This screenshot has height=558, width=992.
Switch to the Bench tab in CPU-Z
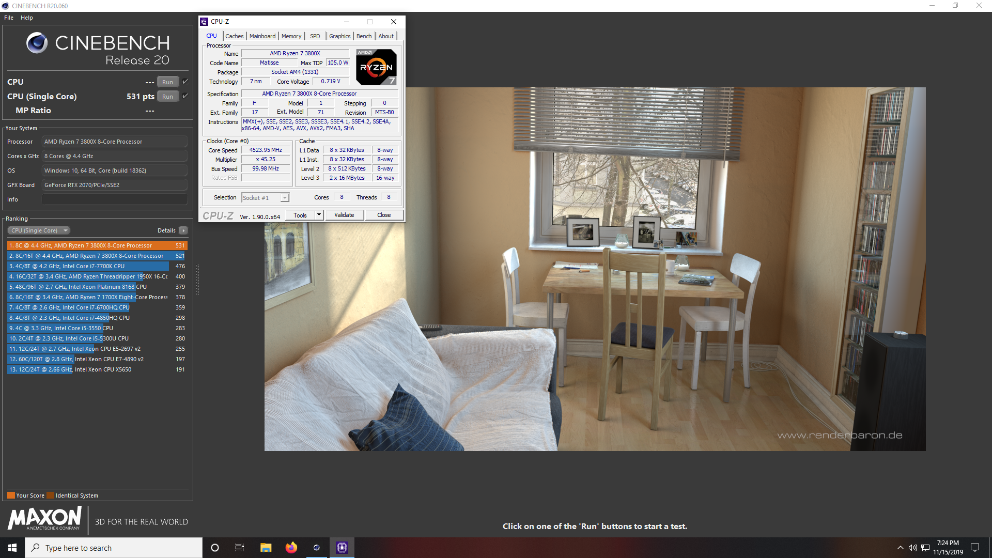click(364, 36)
